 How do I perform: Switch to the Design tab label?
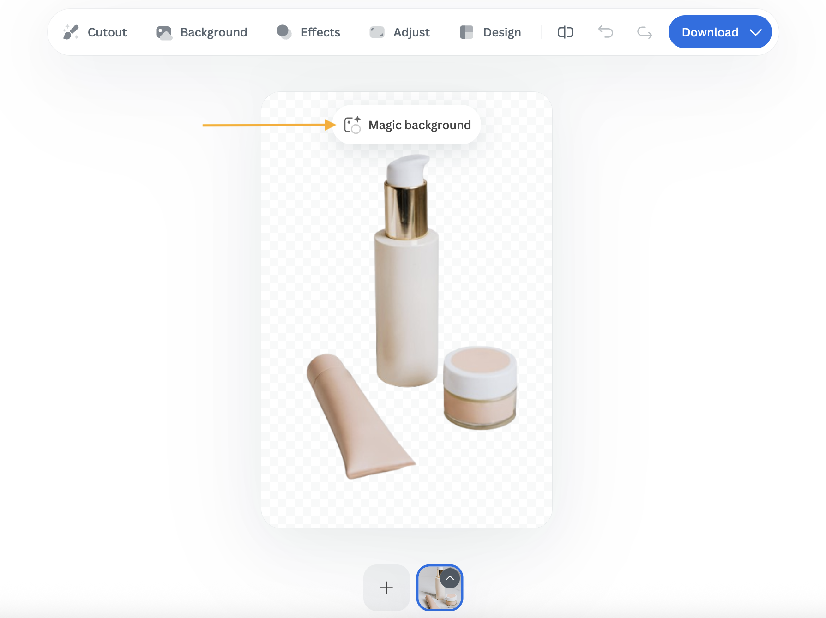(x=502, y=32)
